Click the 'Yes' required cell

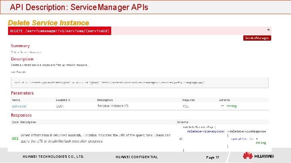pos(186,106)
